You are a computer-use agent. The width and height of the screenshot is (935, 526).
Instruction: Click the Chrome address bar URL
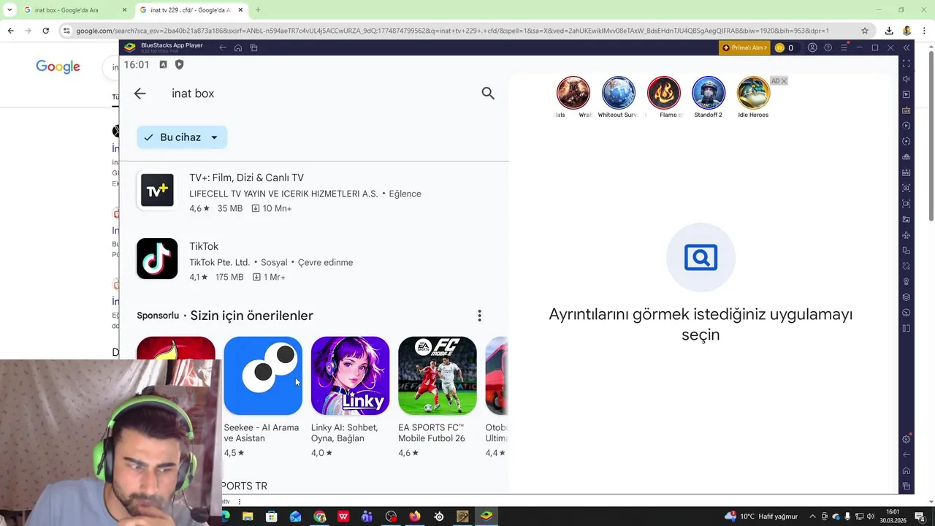point(452,31)
